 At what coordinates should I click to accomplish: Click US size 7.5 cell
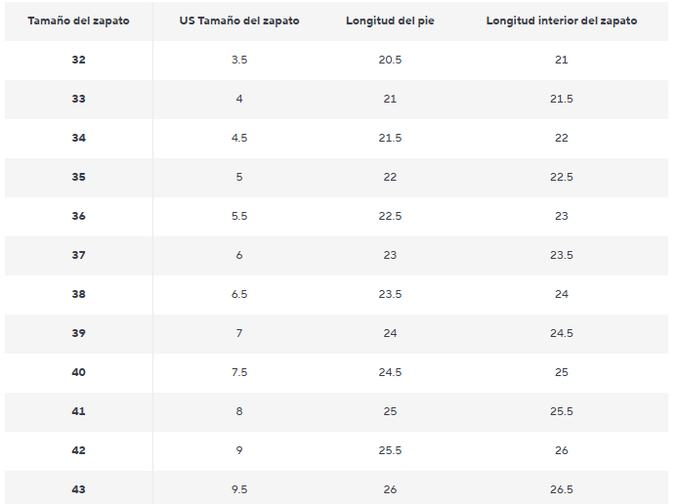[239, 372]
